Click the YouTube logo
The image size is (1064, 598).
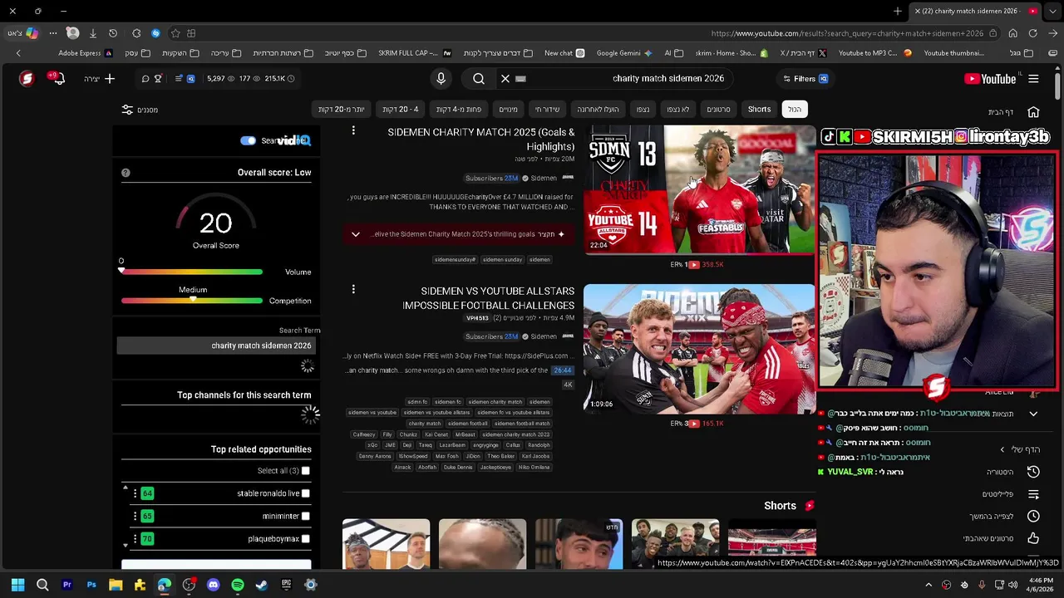(990, 79)
